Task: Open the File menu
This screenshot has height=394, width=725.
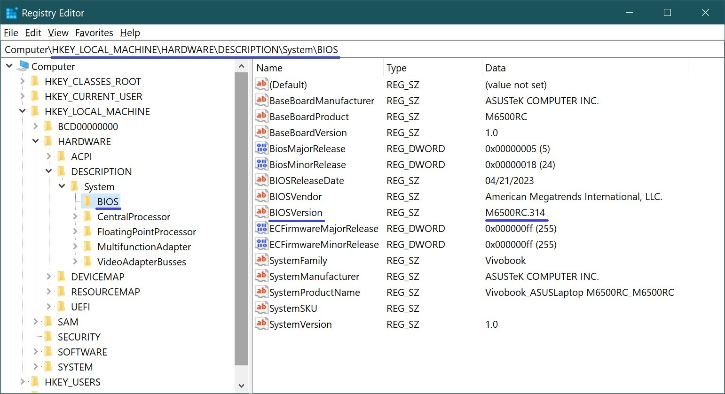Action: pos(11,33)
